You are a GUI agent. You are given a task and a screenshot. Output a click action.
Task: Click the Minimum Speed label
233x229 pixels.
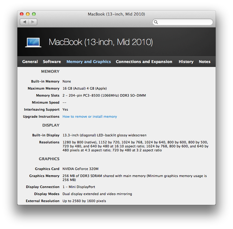pyautogui.click(x=46, y=102)
